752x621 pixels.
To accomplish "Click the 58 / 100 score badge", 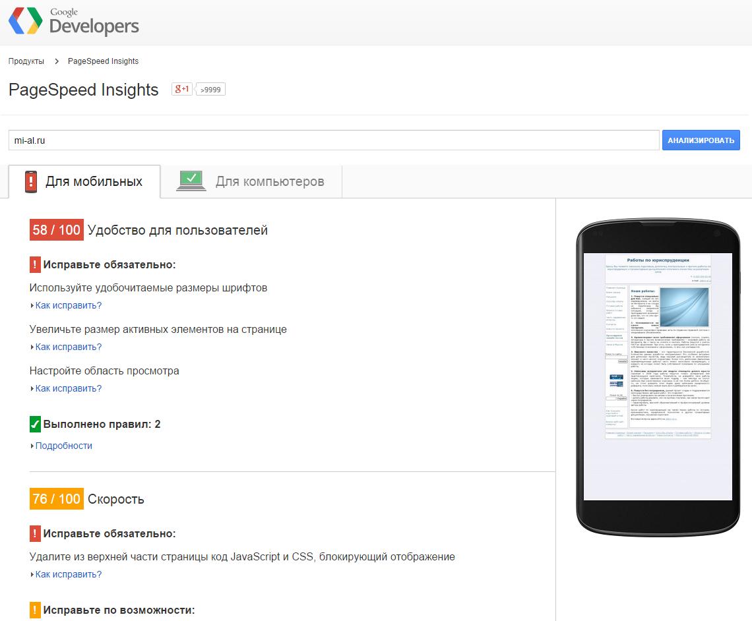I will pos(57,230).
